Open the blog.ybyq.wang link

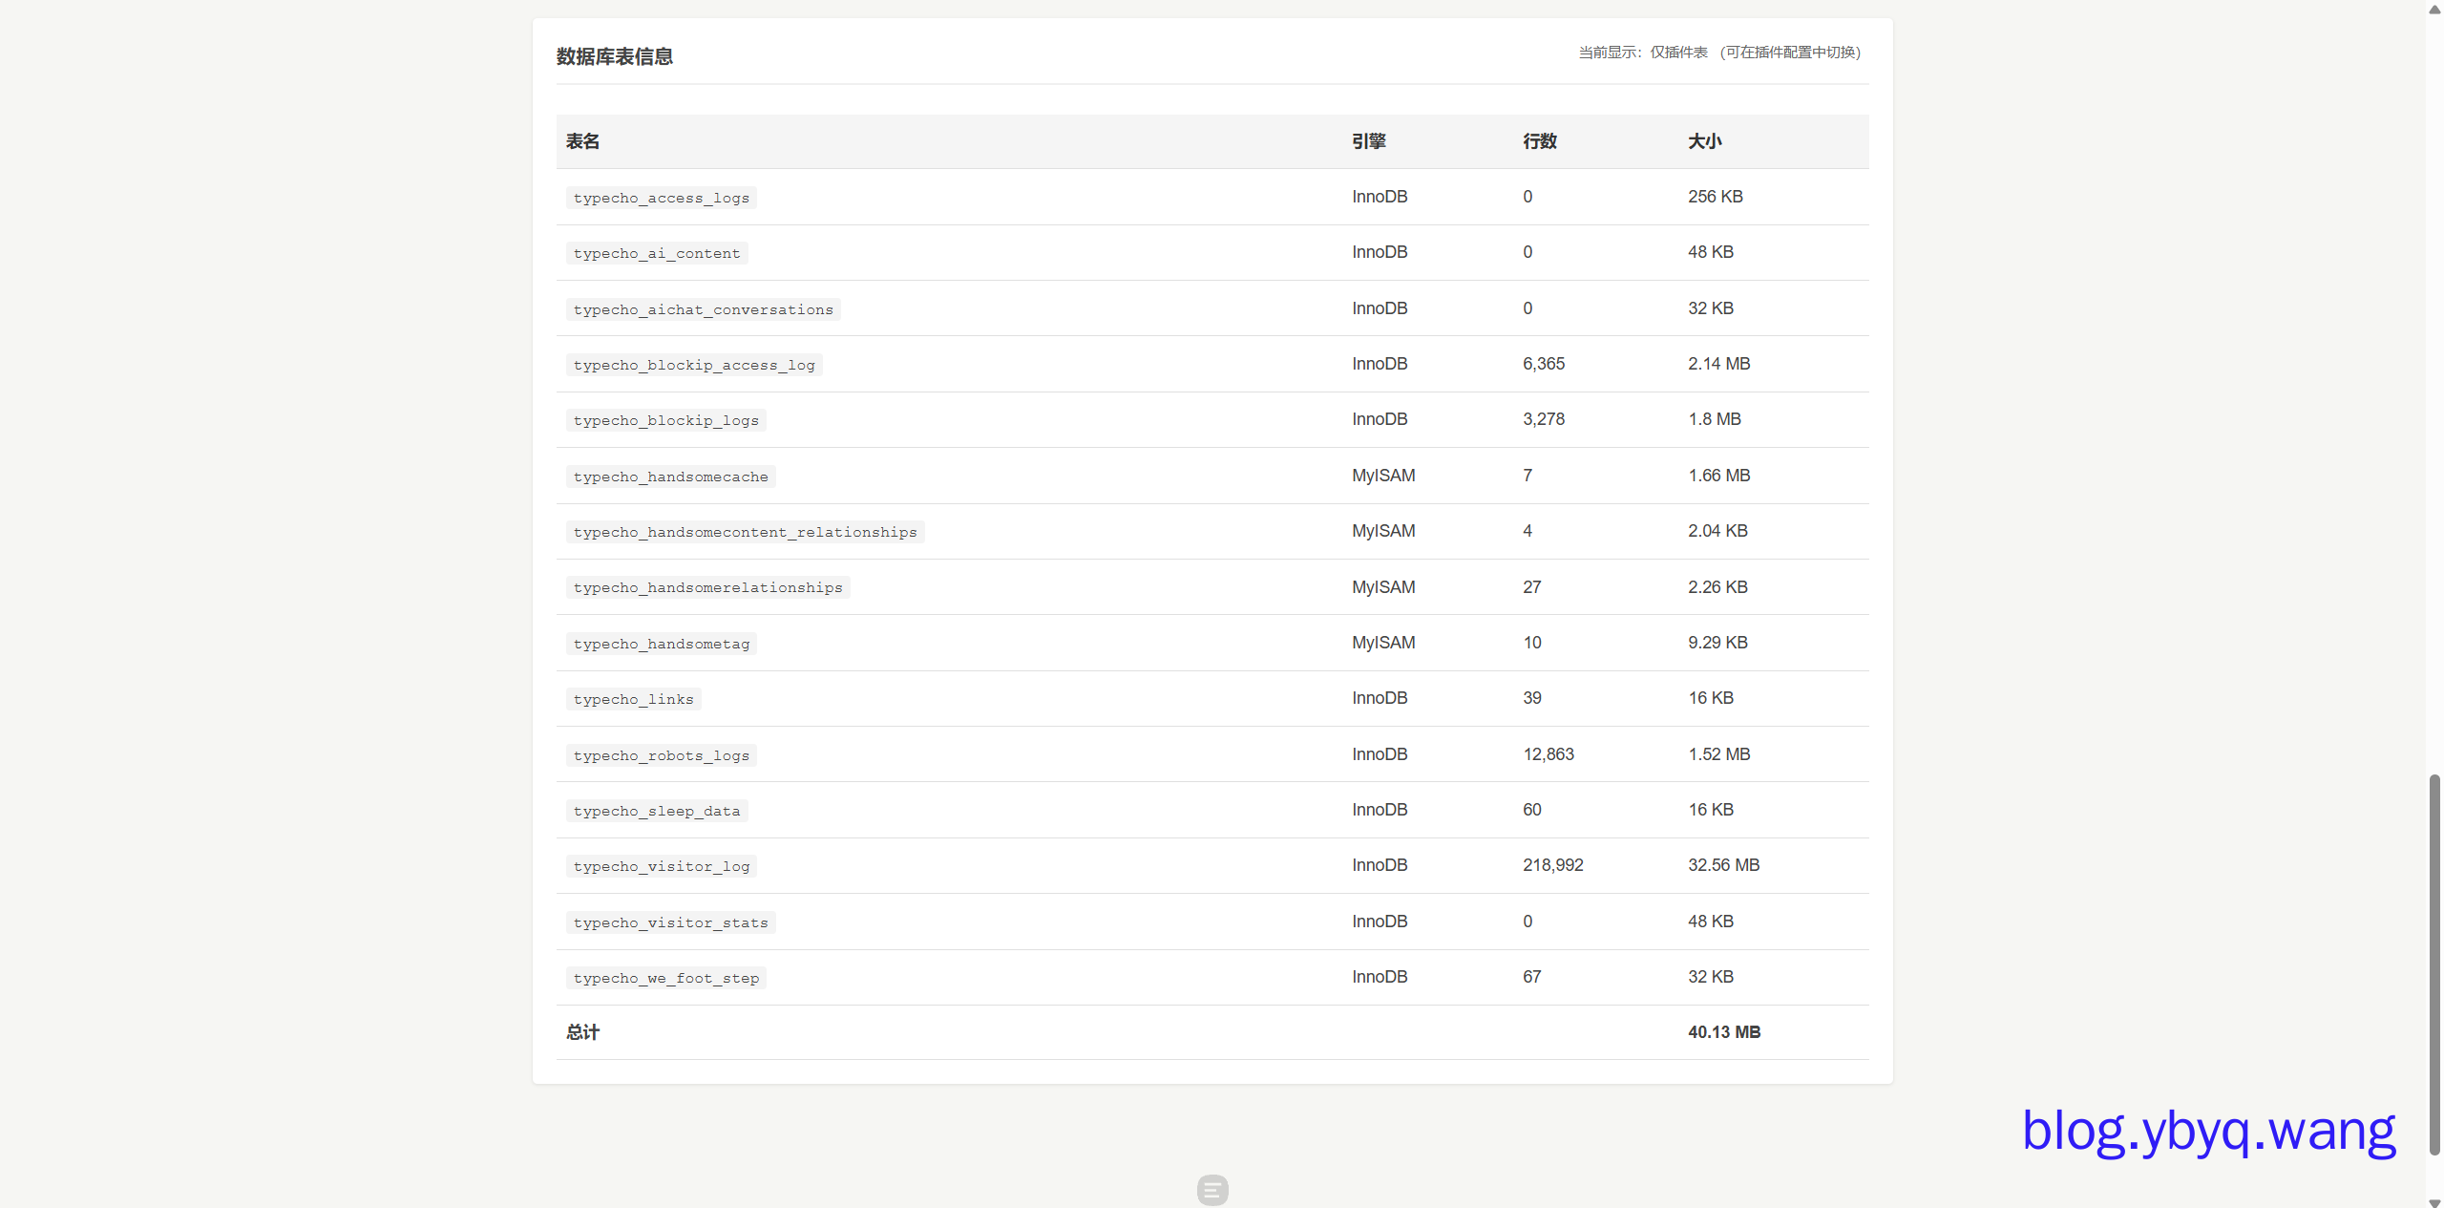point(2208,1131)
